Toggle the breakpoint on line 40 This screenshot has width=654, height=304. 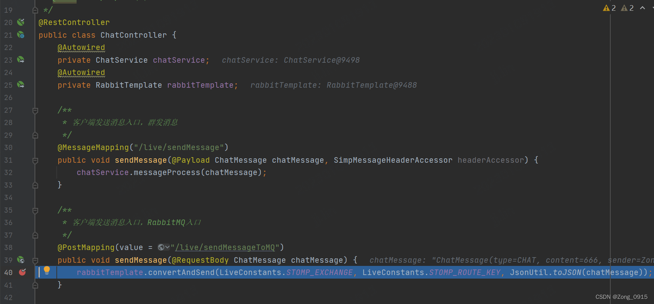pos(22,272)
